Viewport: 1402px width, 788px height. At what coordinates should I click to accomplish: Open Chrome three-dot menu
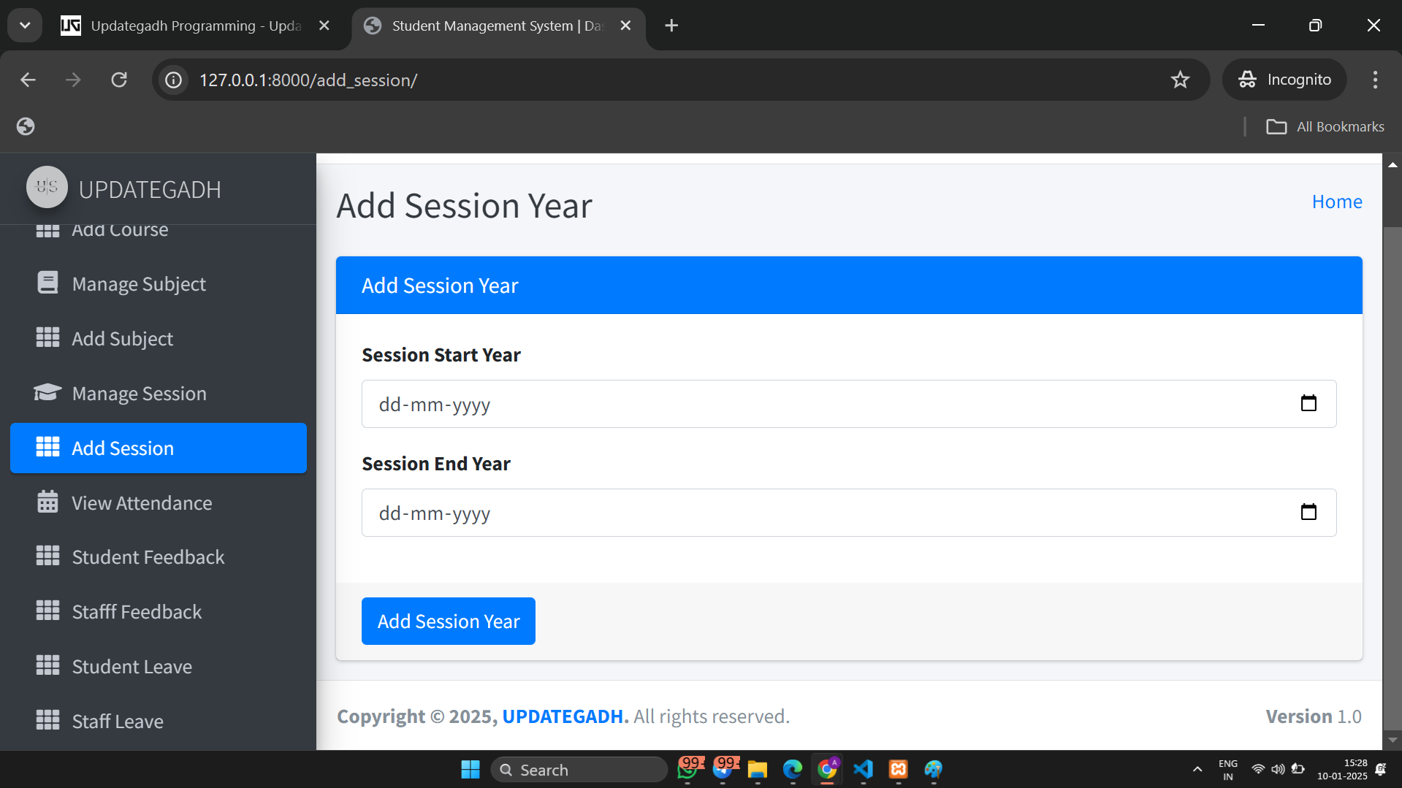click(x=1375, y=80)
